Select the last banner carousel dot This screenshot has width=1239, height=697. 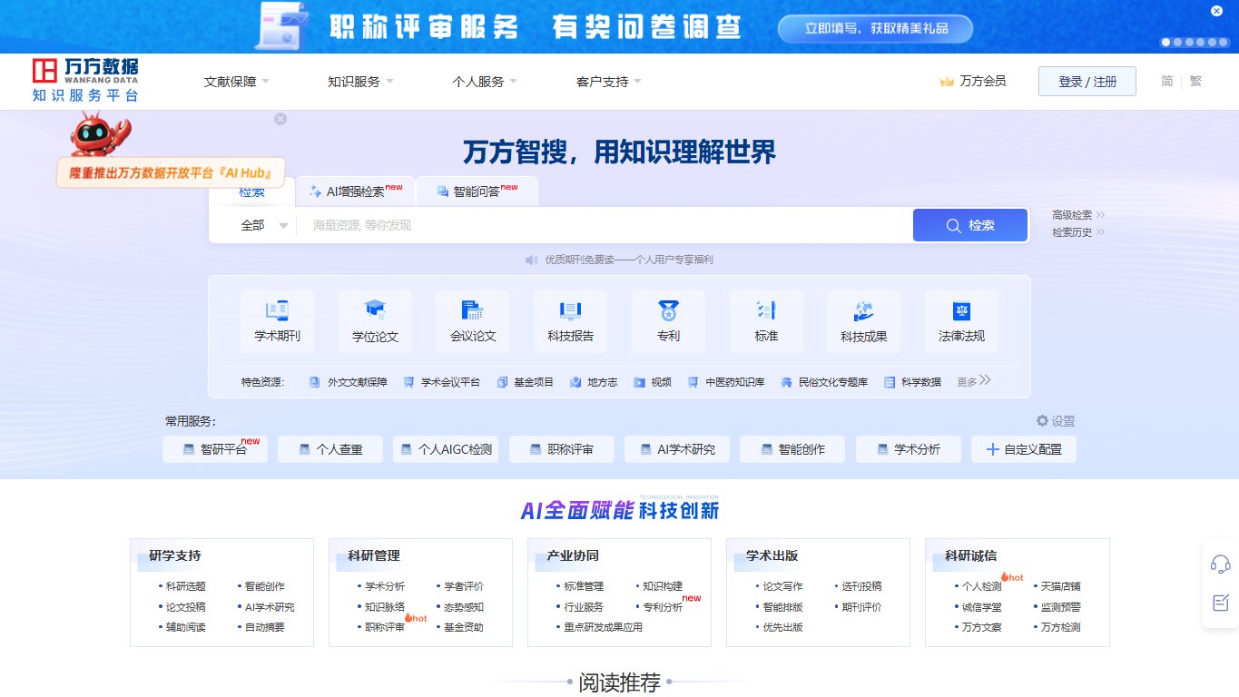click(x=1222, y=42)
